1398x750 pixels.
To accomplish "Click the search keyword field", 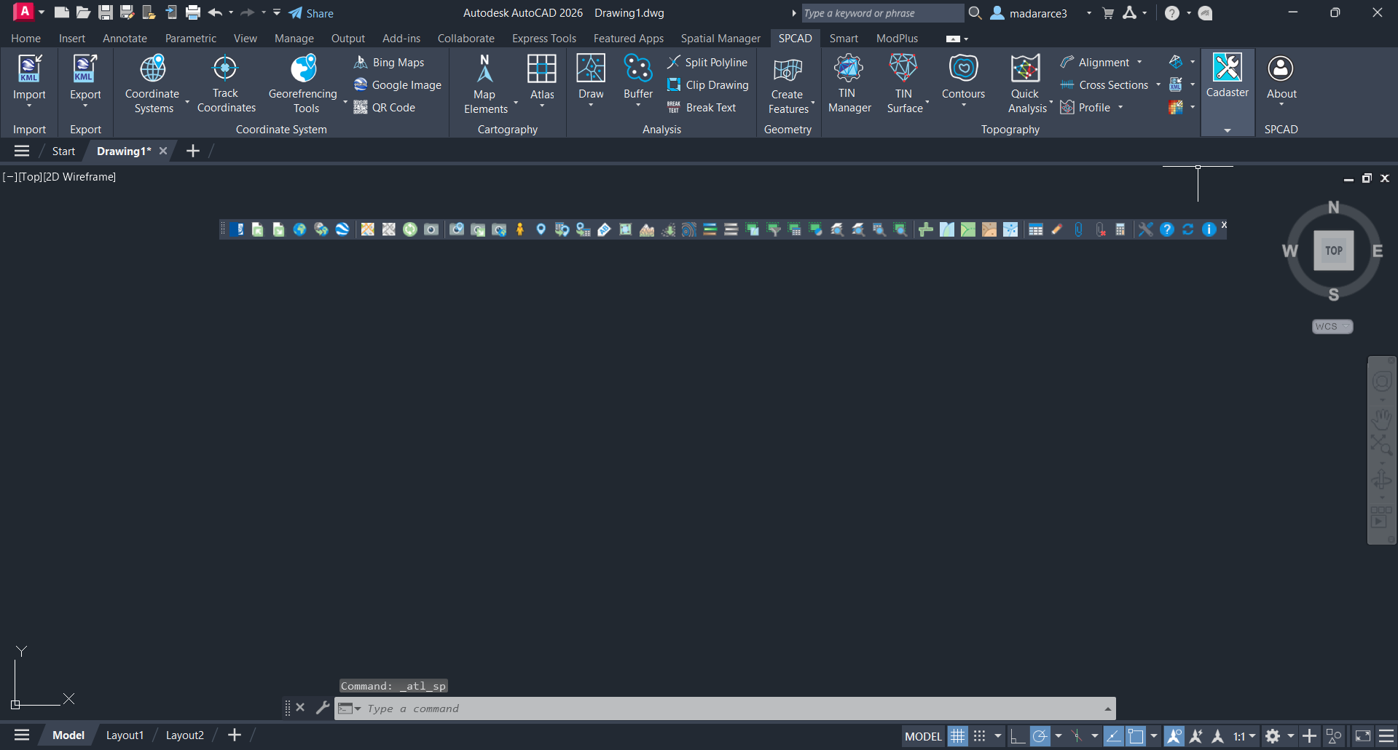I will (x=882, y=13).
